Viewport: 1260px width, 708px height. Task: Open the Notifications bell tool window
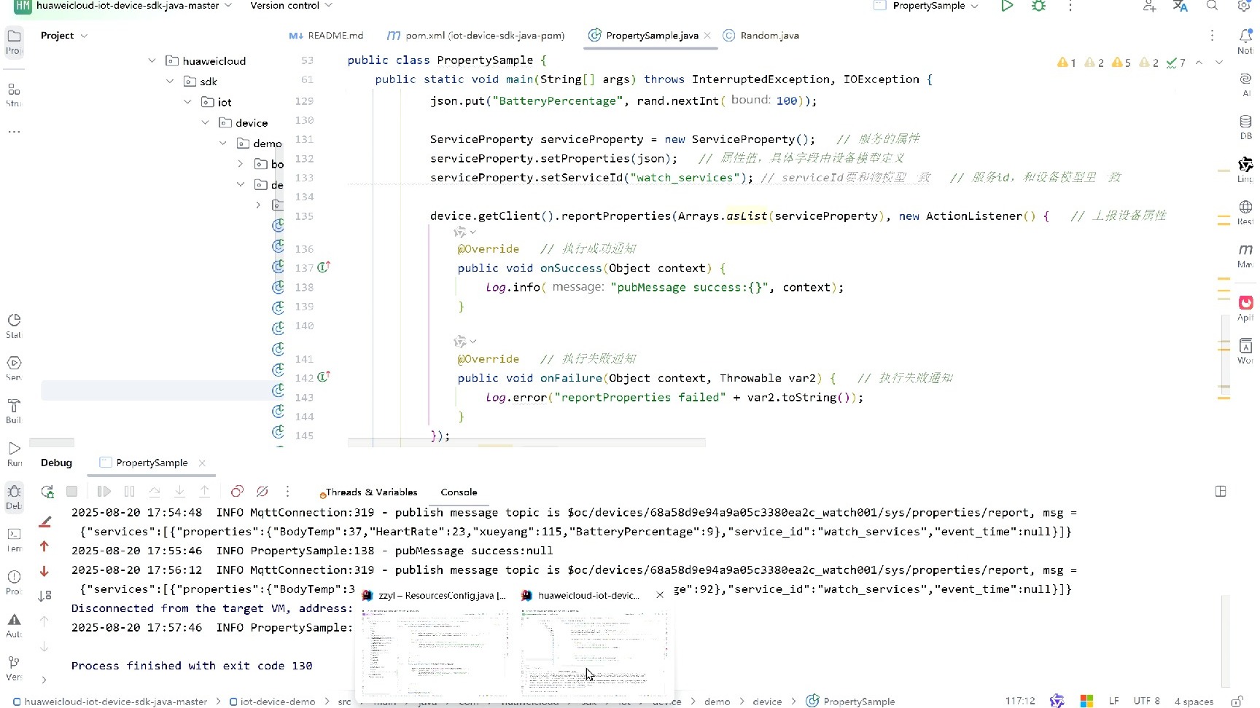pos(1245,41)
